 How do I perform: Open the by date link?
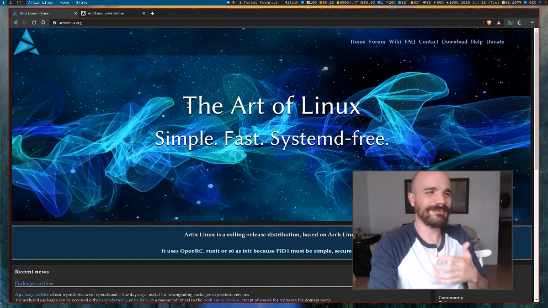(x=141, y=300)
